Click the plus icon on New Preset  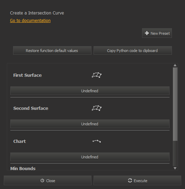[147, 33]
